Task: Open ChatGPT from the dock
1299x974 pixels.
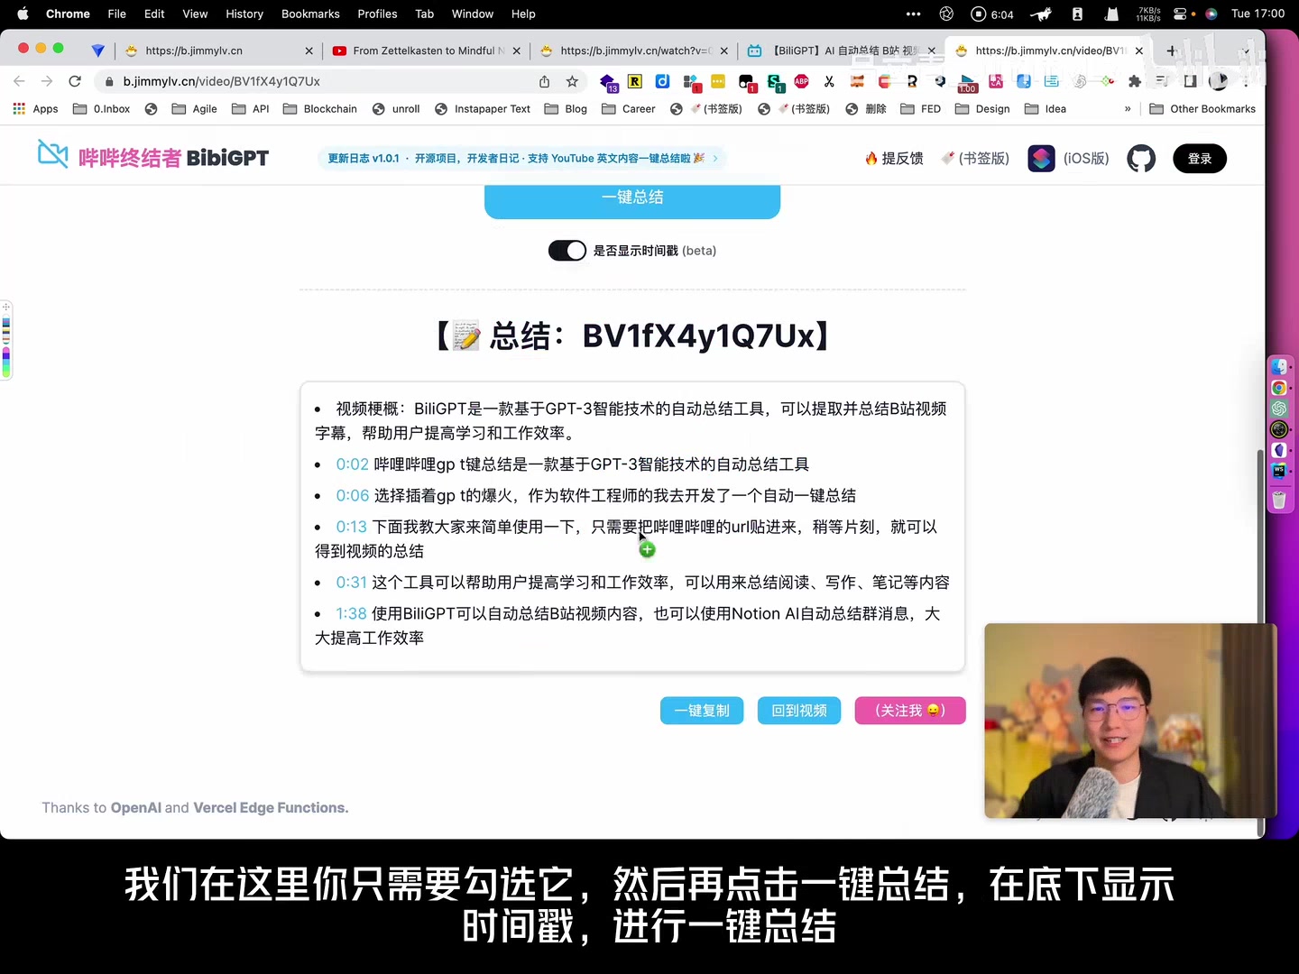Action: (1279, 409)
